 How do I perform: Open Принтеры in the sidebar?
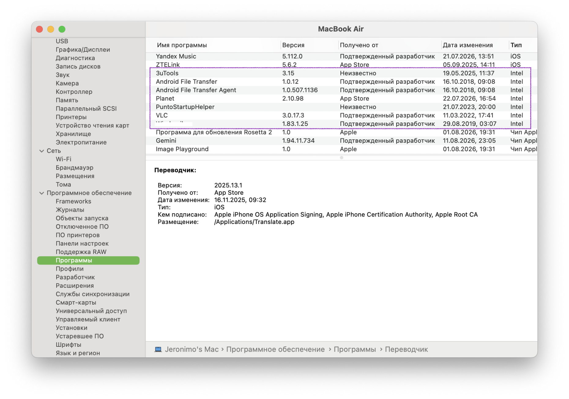[71, 117]
